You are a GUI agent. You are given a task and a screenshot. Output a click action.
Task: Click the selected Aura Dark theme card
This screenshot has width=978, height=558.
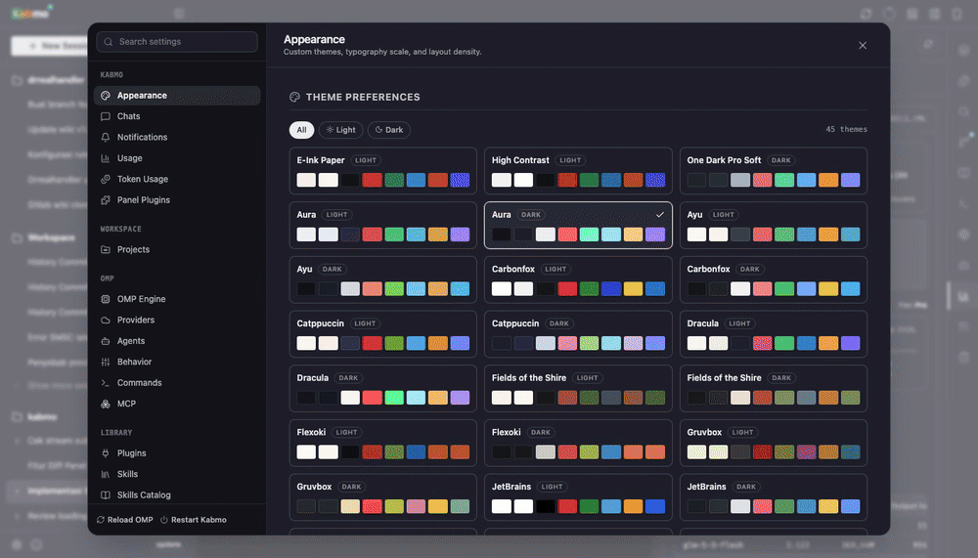pyautogui.click(x=578, y=225)
